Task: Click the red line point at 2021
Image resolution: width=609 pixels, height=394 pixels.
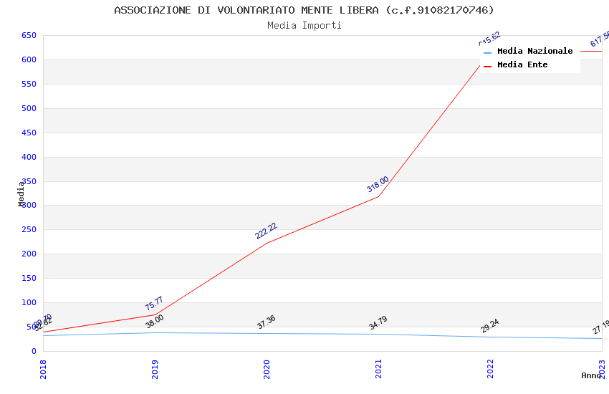Action: [379, 196]
